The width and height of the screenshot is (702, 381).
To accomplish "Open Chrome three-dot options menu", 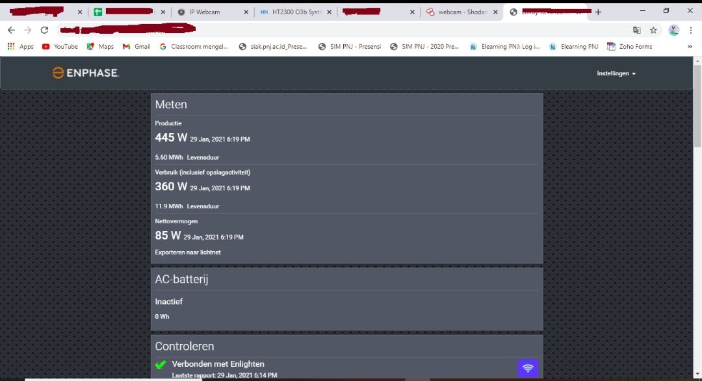I will pos(690,30).
